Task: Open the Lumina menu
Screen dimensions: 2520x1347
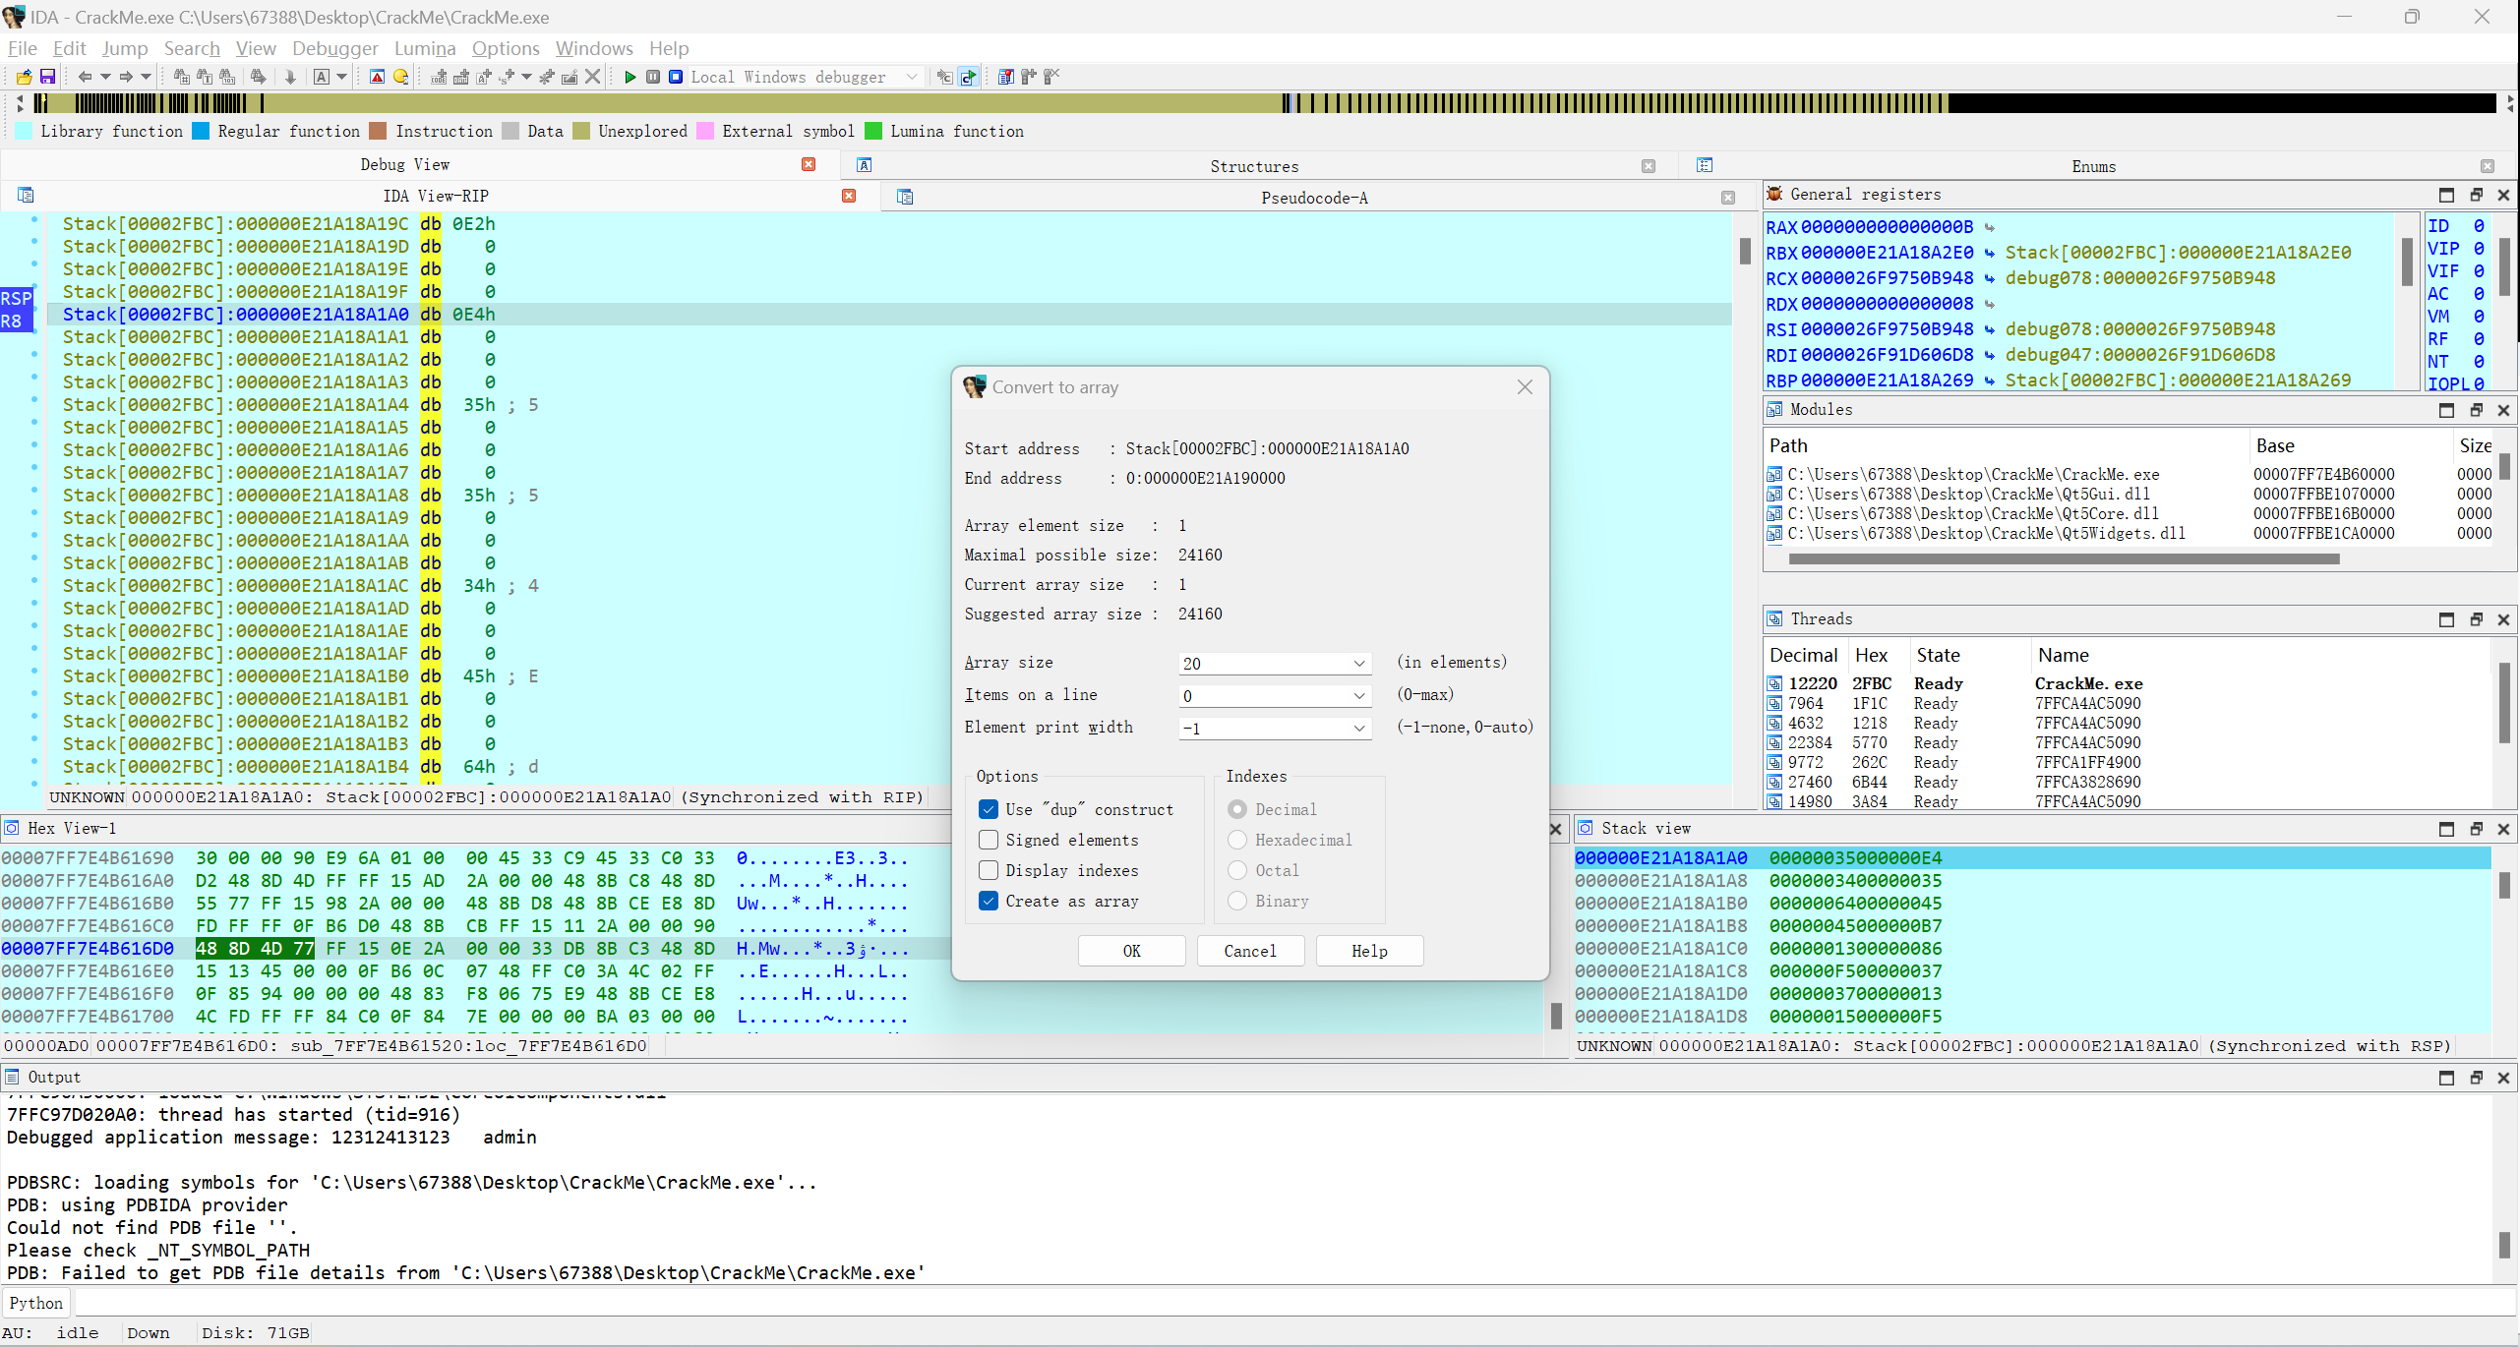Action: 425,48
